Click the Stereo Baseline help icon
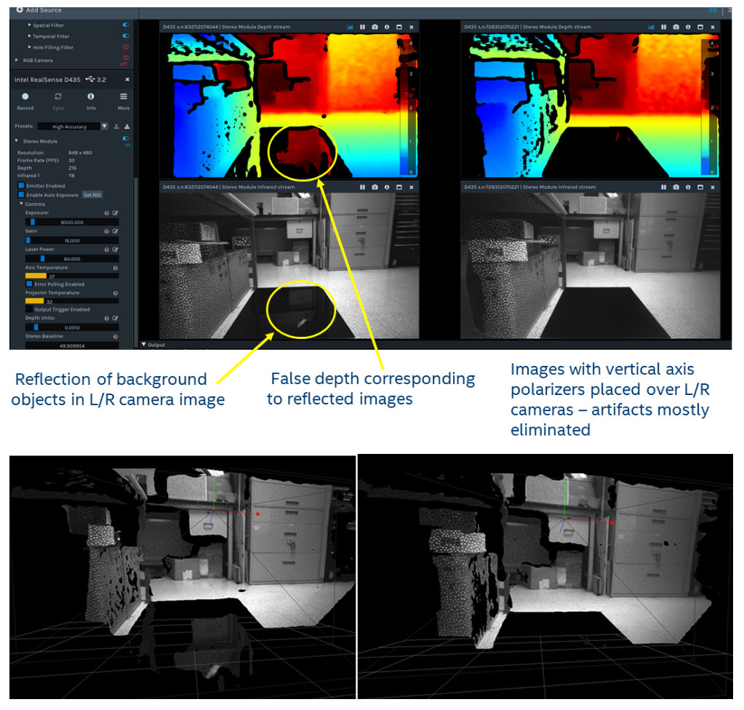This screenshot has height=710, width=744. pos(116,337)
